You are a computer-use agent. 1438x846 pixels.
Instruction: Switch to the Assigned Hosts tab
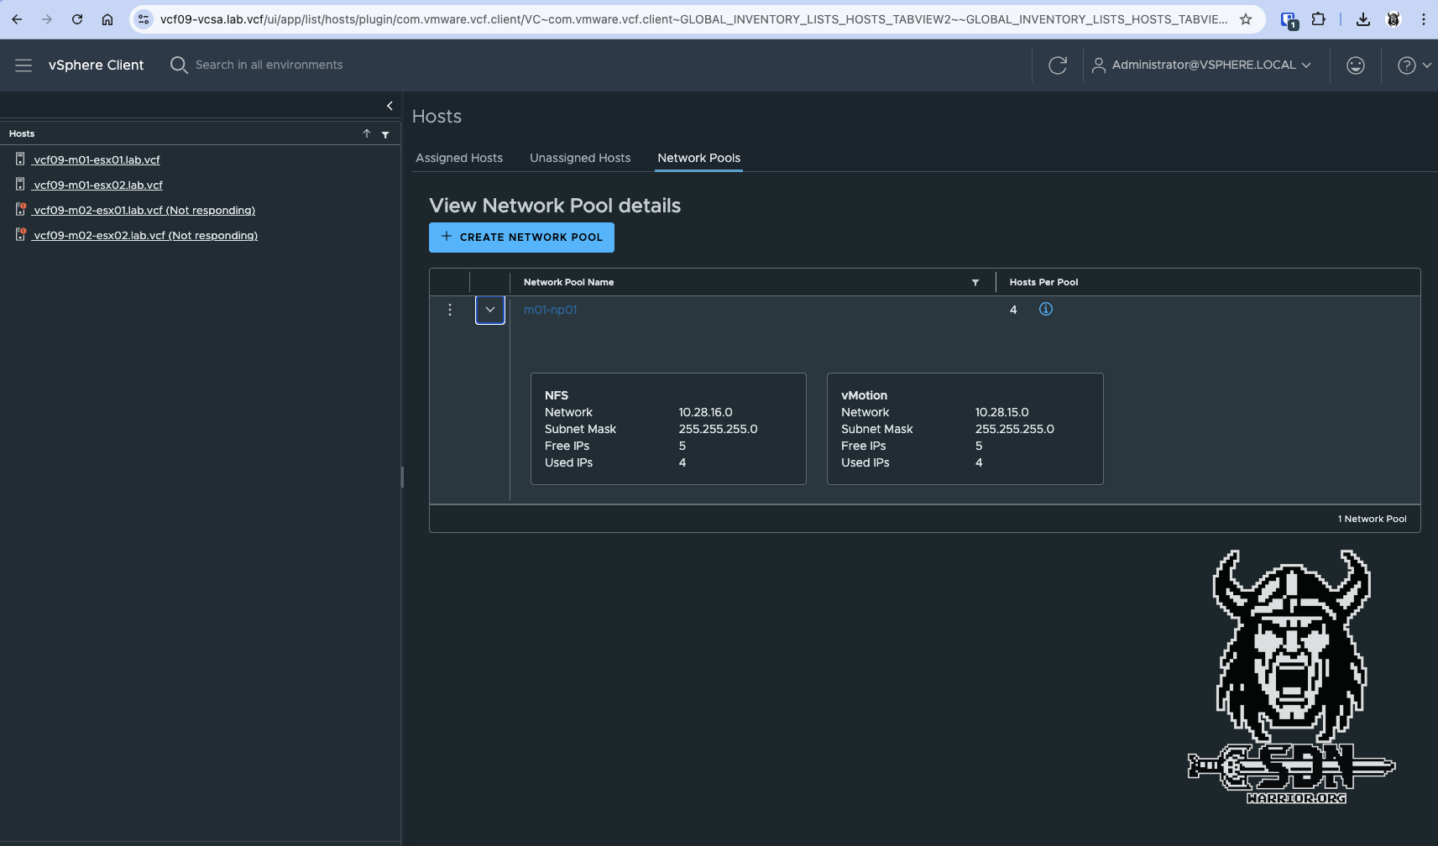(x=459, y=158)
